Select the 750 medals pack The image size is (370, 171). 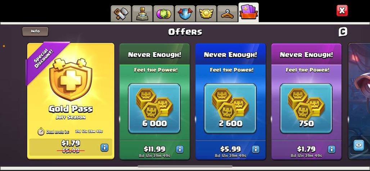(x=306, y=108)
